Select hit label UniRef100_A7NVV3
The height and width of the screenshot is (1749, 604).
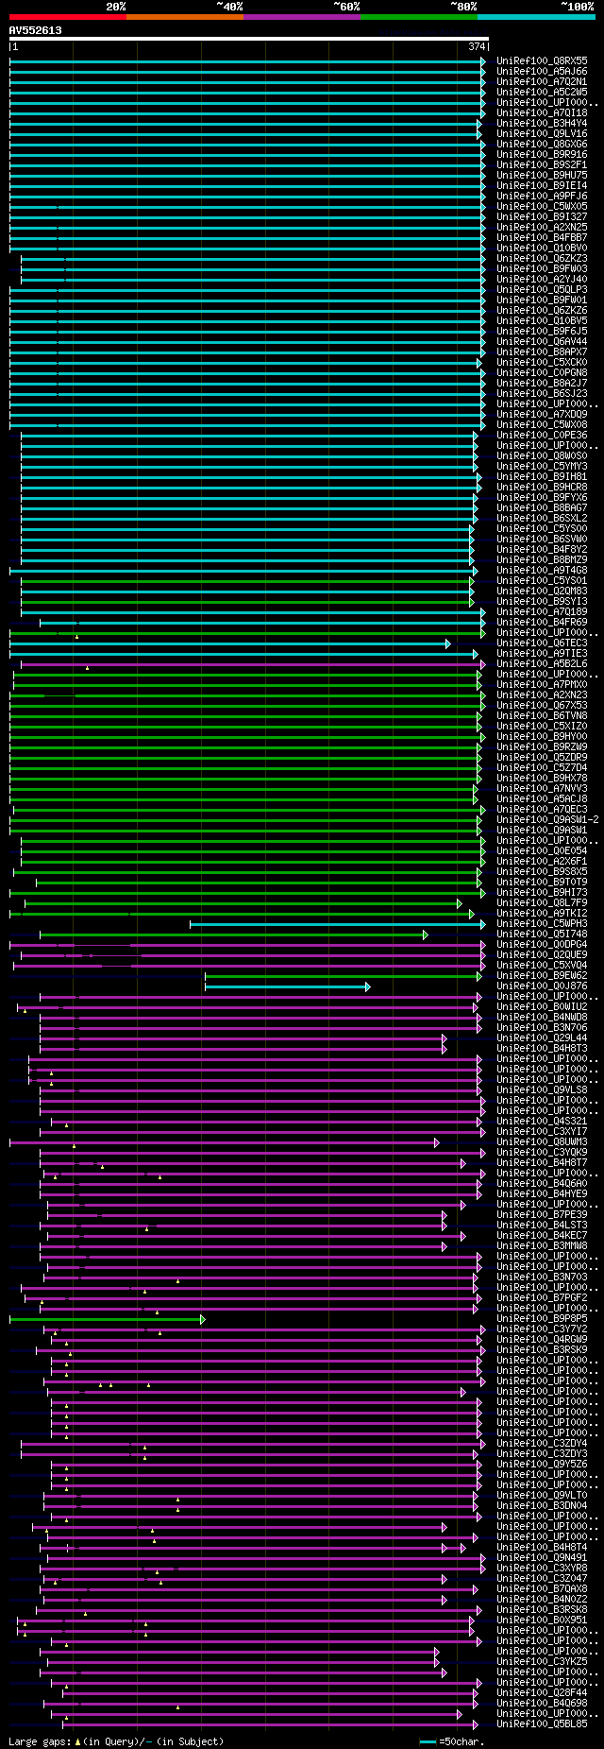coord(542,789)
